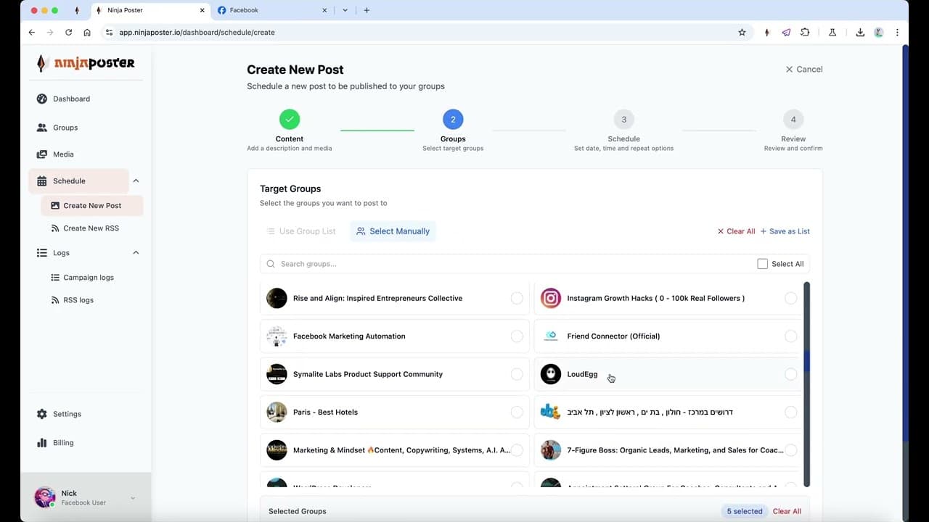Click the paper-plane extension icon in toolbar
Image resolution: width=929 pixels, height=522 pixels.
pos(786,32)
